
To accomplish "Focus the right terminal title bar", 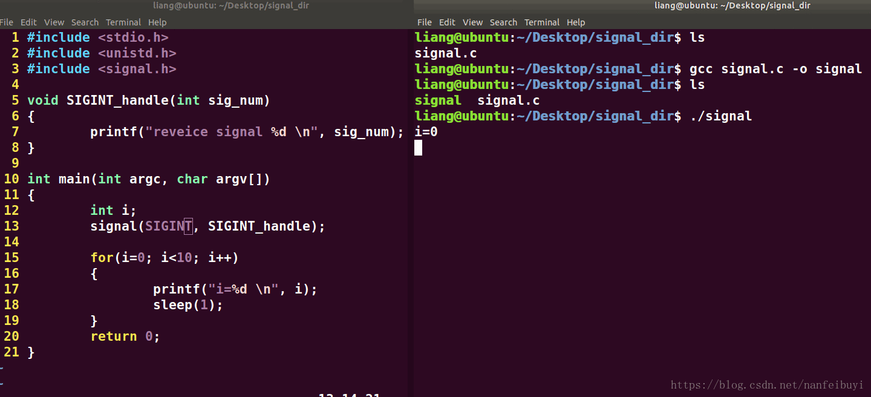I will pyautogui.click(x=732, y=5).
